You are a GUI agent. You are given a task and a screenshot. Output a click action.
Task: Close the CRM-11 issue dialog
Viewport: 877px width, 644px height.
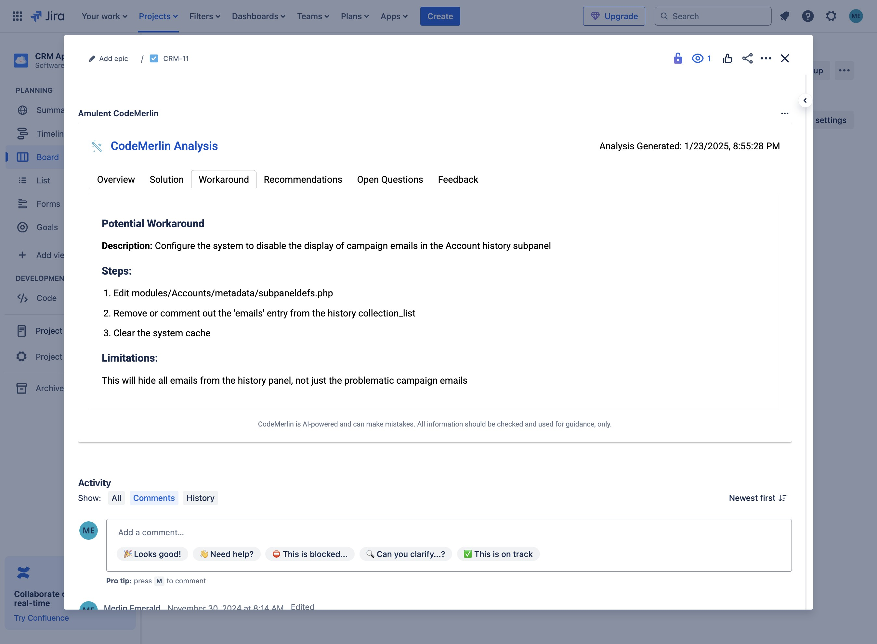(785, 58)
